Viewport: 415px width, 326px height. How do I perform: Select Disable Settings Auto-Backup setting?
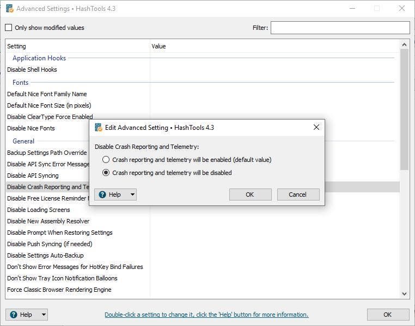click(x=45, y=255)
